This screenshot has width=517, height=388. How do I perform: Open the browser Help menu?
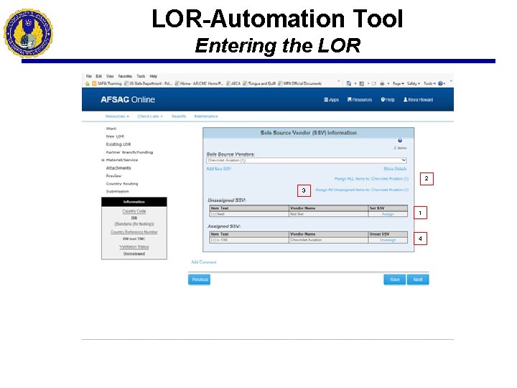(x=154, y=76)
